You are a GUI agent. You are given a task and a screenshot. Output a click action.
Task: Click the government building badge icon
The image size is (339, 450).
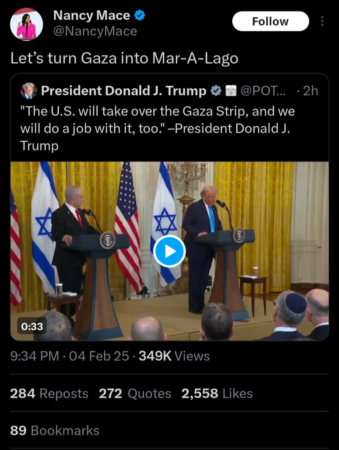[231, 91]
